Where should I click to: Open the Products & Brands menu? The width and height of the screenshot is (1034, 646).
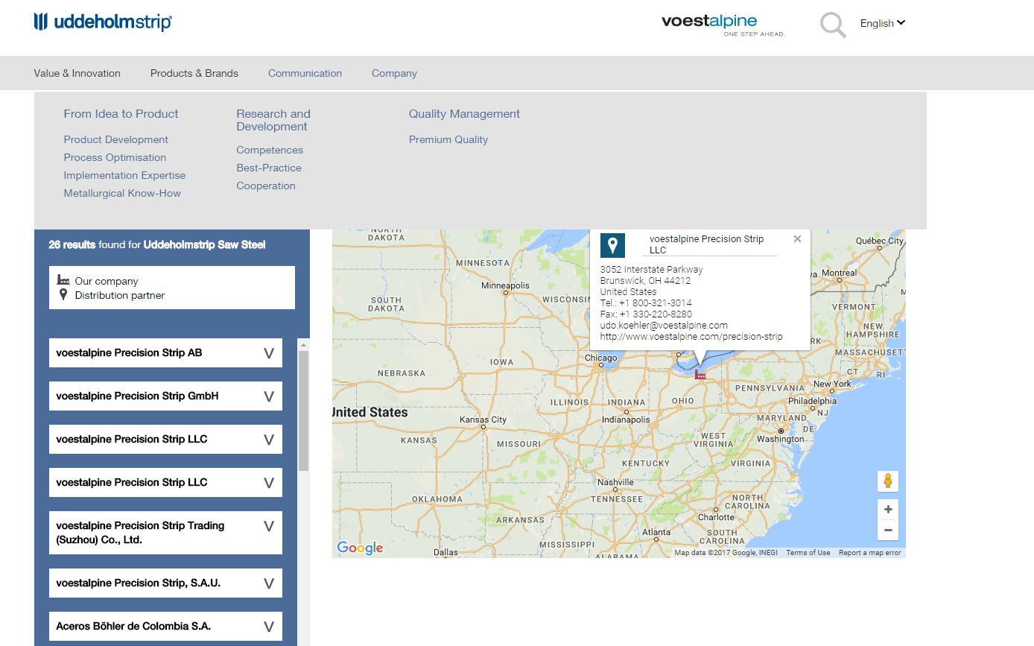pos(194,73)
